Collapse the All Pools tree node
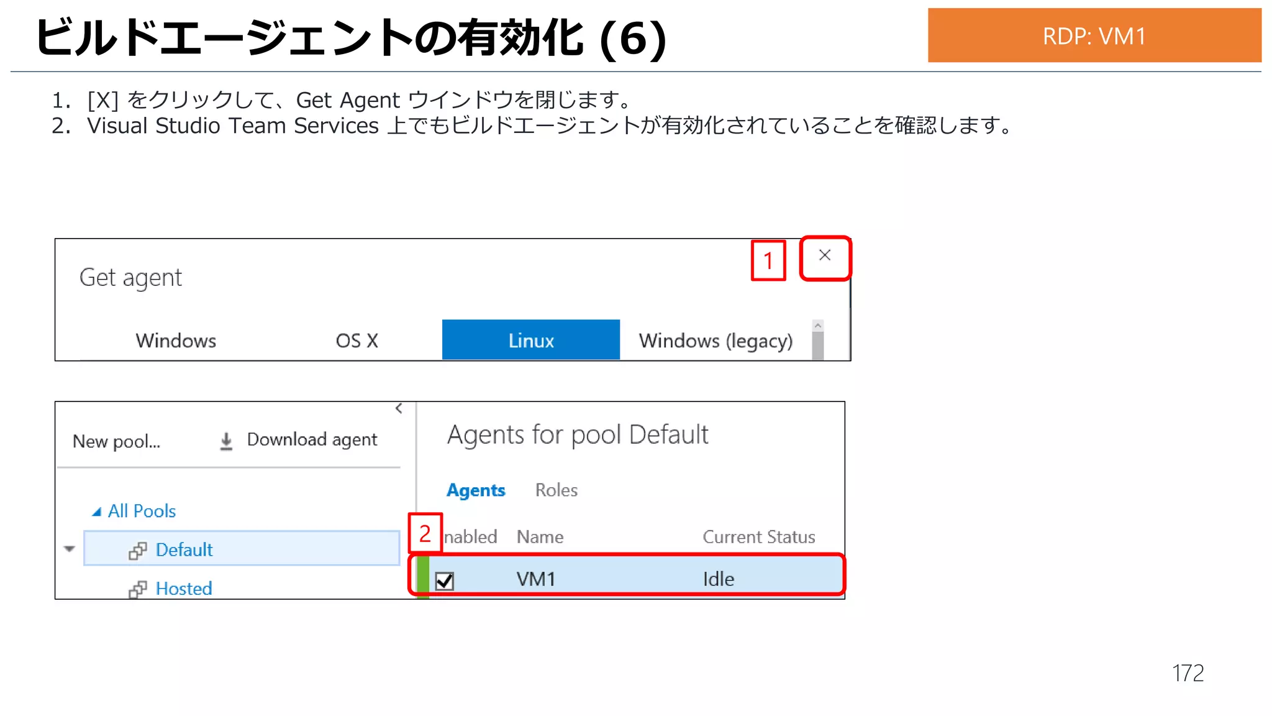The width and height of the screenshot is (1272, 716). (x=97, y=512)
